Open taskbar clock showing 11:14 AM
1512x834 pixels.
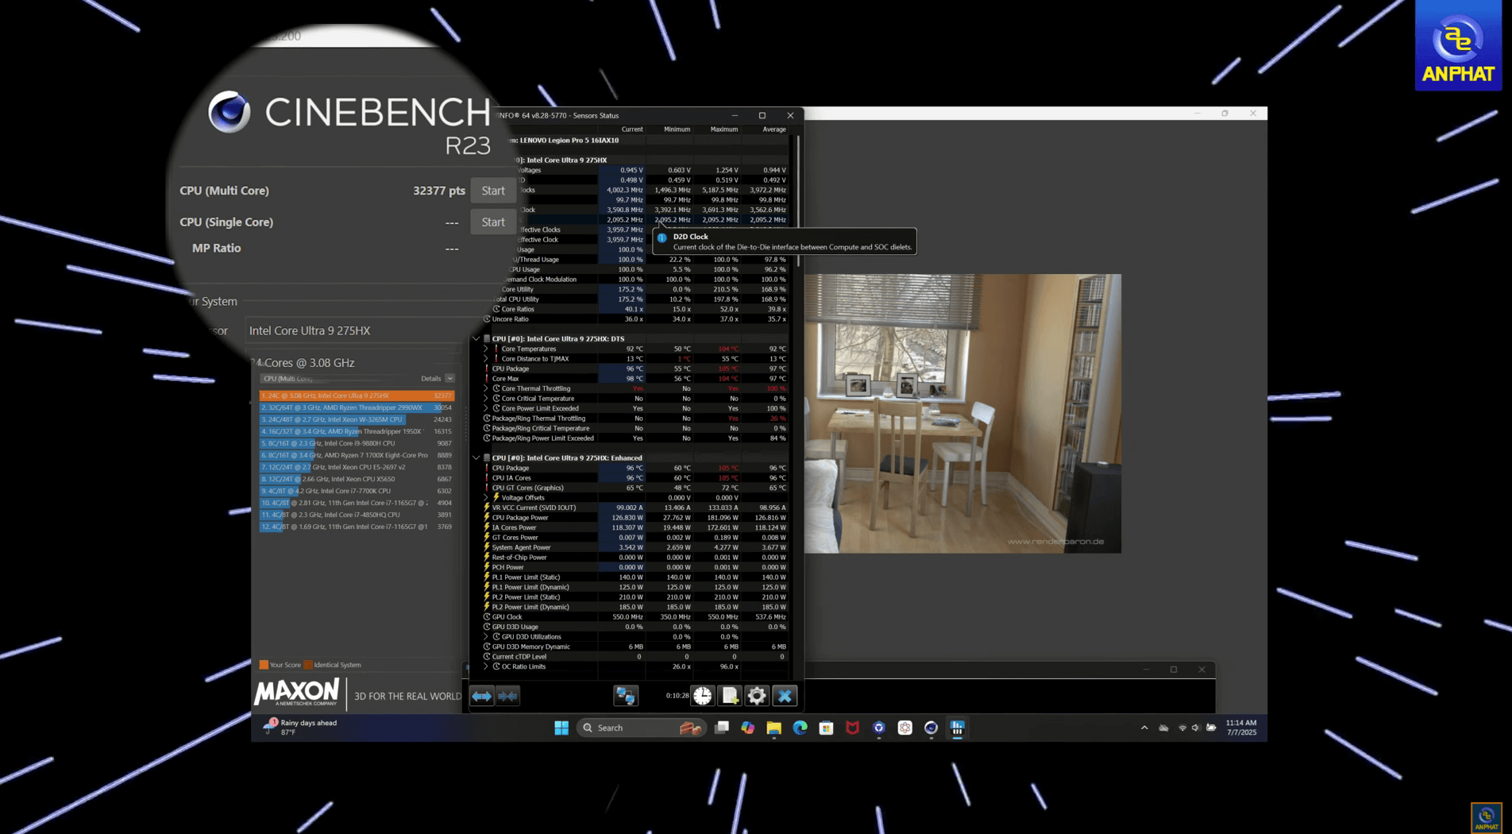tap(1241, 728)
